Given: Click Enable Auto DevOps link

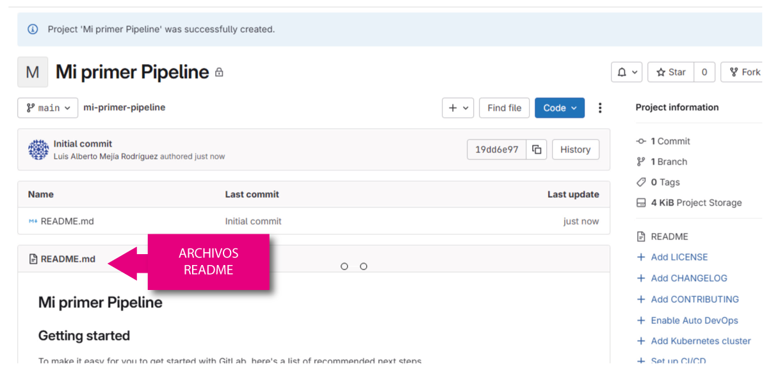Looking at the screenshot, I should pyautogui.click(x=694, y=321).
